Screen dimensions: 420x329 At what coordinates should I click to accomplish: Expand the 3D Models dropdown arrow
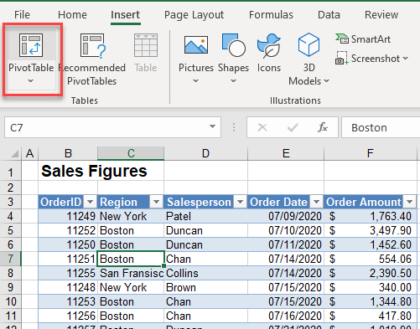pyautogui.click(x=326, y=81)
